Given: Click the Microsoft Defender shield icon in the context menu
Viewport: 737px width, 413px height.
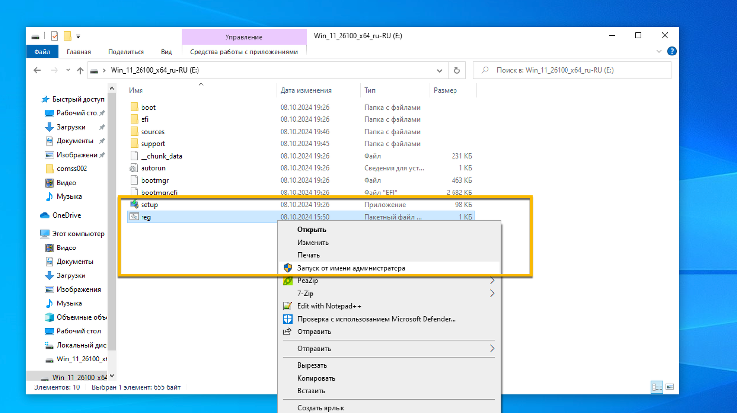Looking at the screenshot, I should [288, 319].
